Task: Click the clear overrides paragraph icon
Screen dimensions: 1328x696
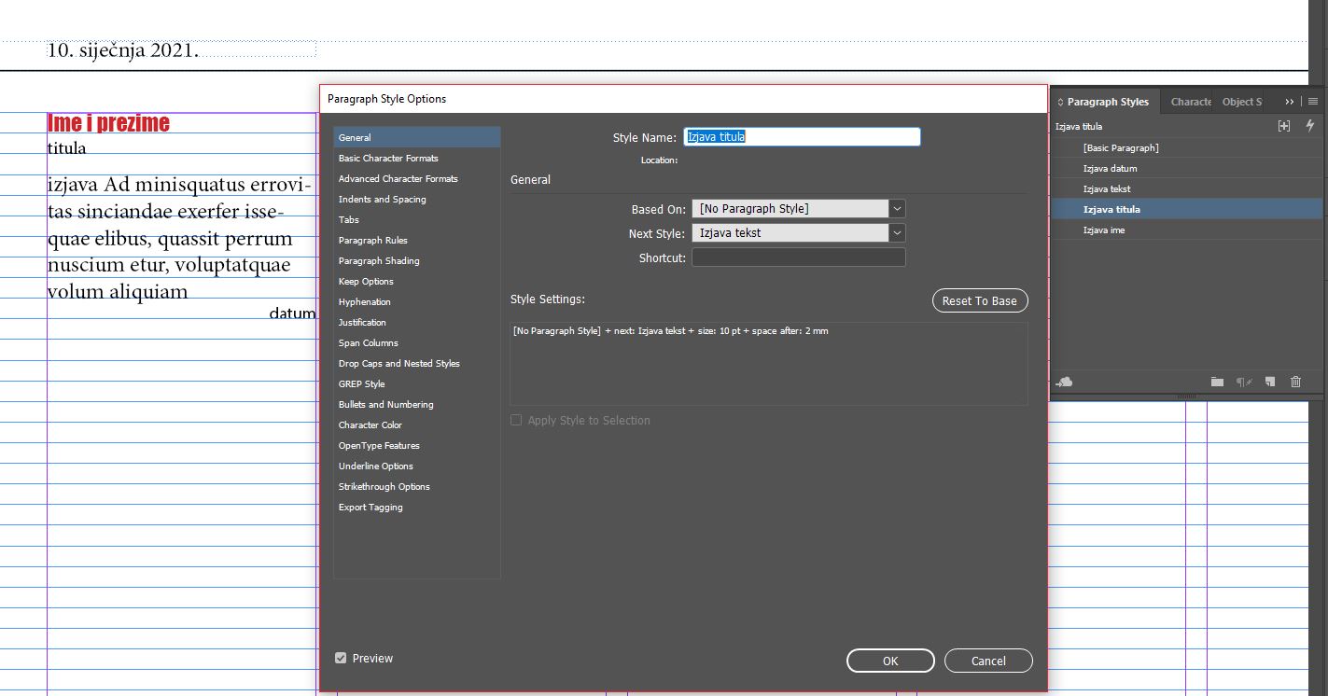Action: [x=1244, y=382]
